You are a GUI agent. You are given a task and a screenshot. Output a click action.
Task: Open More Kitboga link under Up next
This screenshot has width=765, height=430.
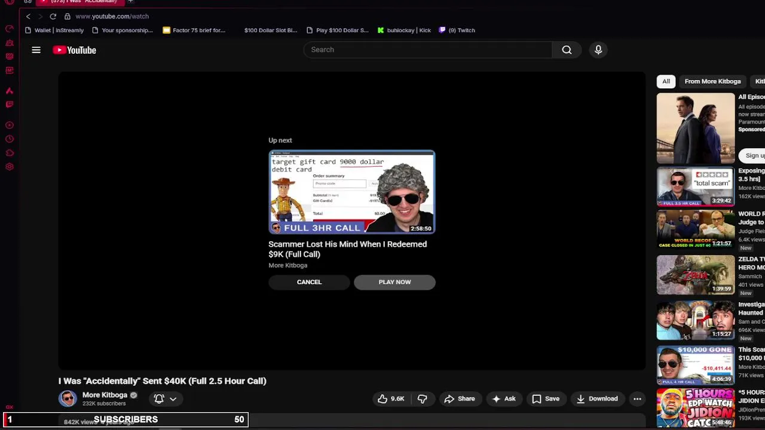tap(287, 265)
